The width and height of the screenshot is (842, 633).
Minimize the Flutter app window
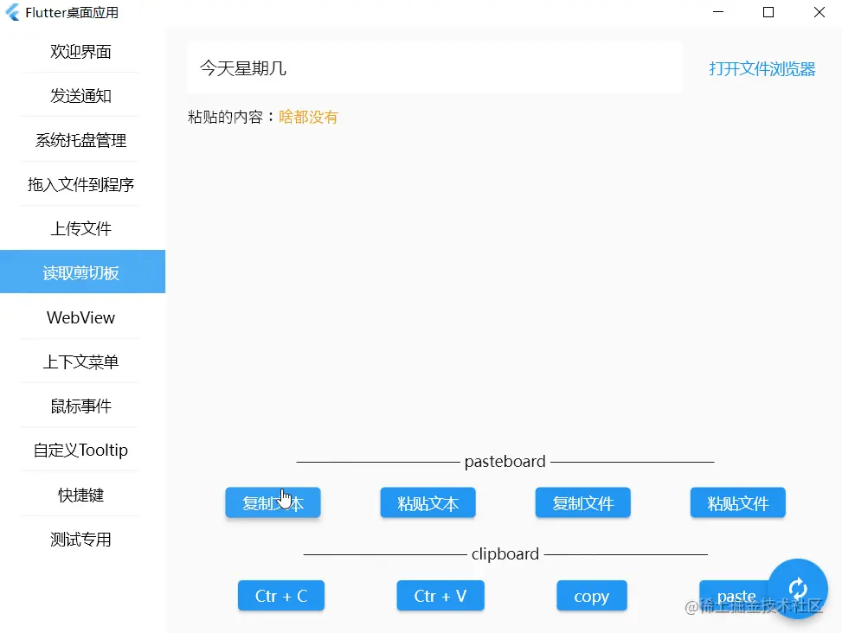(718, 12)
